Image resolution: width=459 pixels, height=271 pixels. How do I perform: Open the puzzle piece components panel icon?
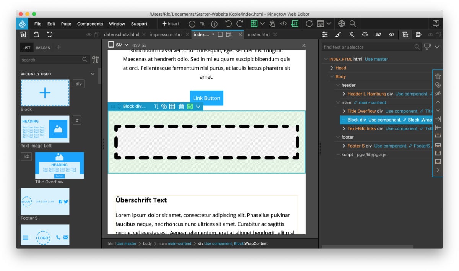point(418,34)
